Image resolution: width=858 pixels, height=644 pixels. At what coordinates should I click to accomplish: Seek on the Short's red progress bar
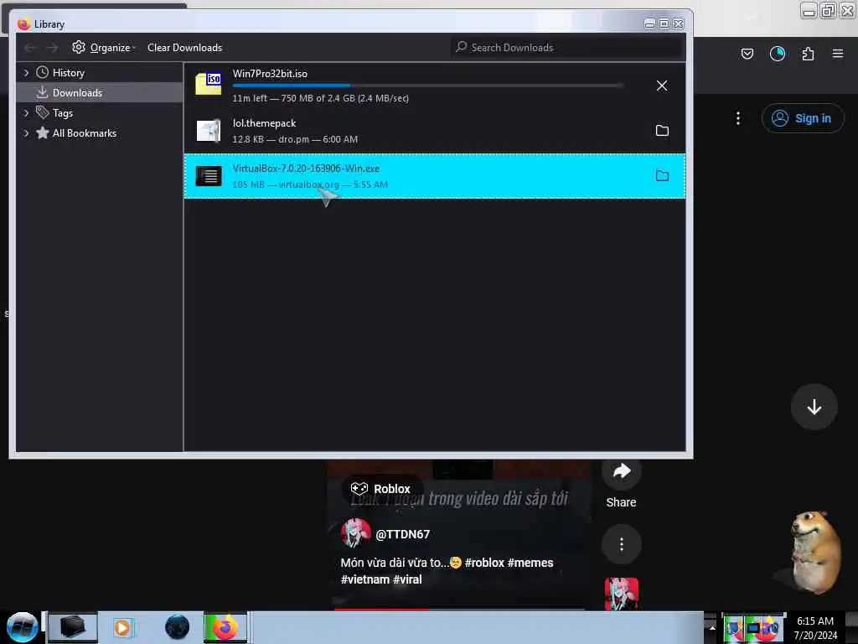[x=460, y=609]
